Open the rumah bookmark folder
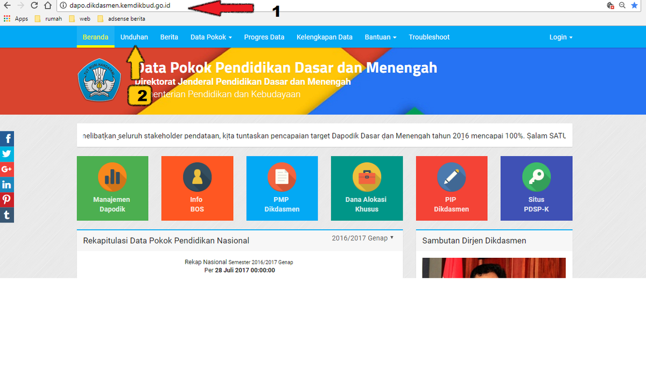 [x=48, y=18]
